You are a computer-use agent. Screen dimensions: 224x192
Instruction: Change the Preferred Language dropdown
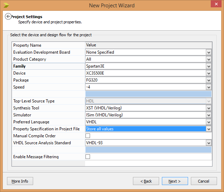pyautogui.click(x=209, y=122)
